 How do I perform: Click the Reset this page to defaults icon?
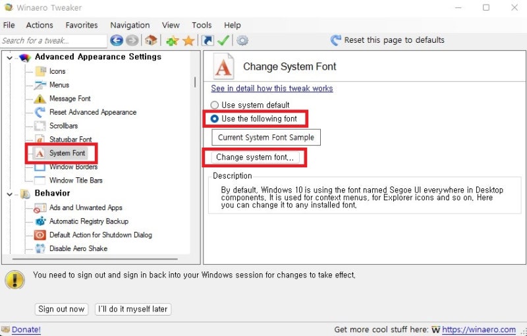[336, 40]
